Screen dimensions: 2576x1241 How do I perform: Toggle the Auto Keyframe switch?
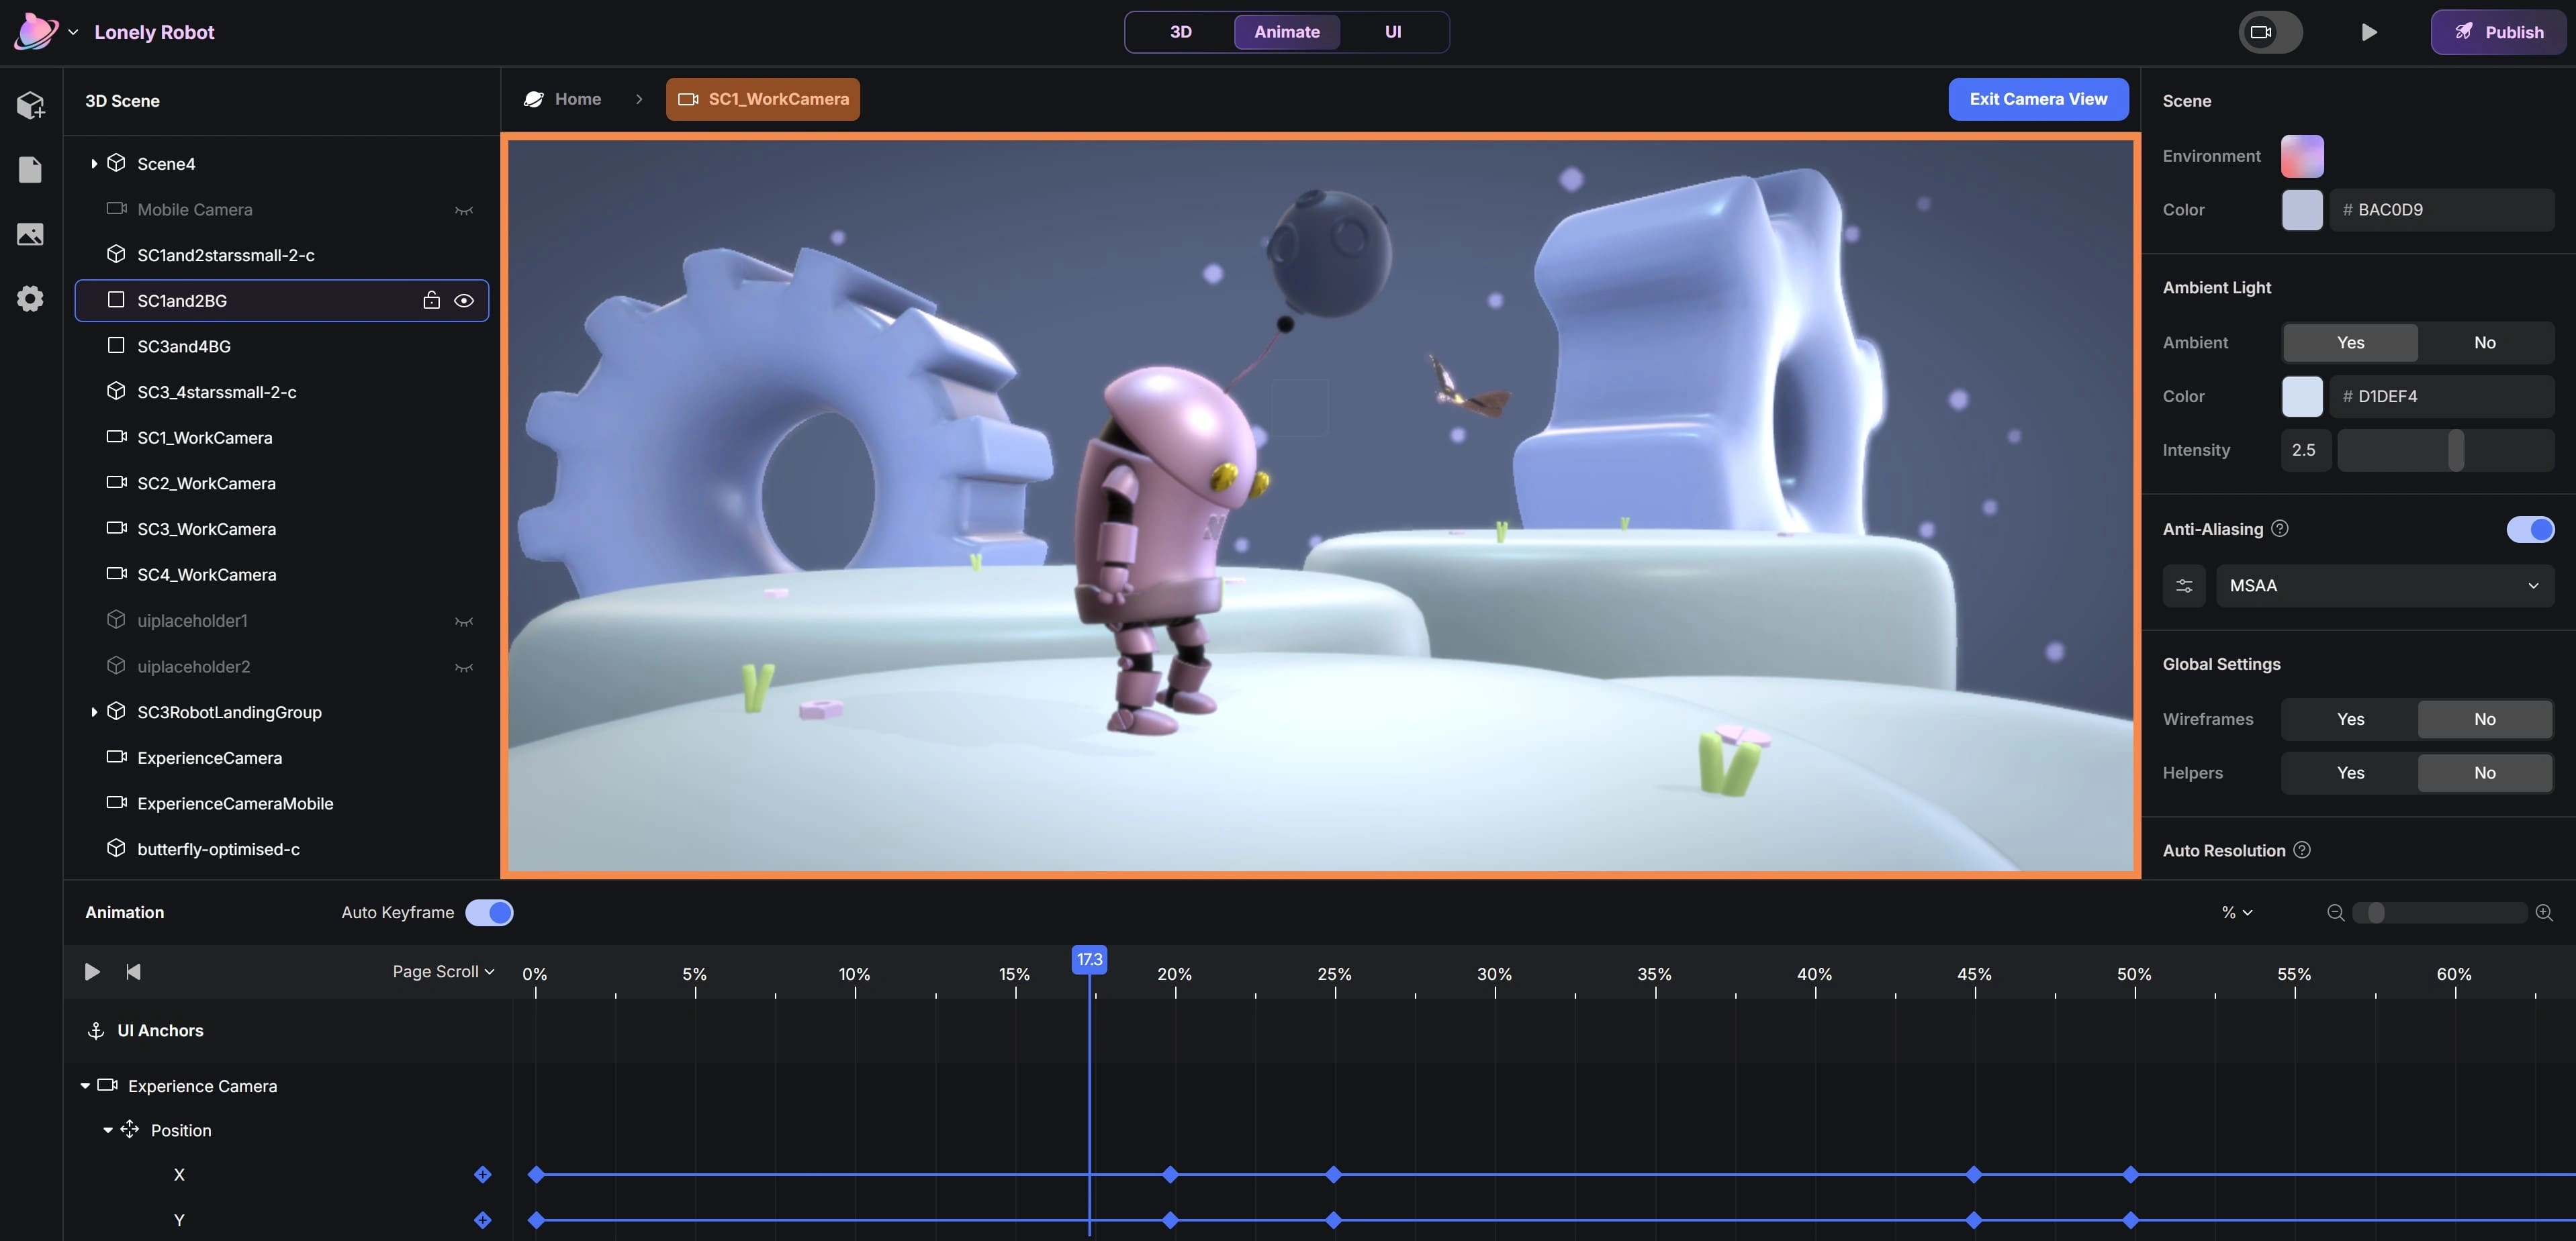489,912
